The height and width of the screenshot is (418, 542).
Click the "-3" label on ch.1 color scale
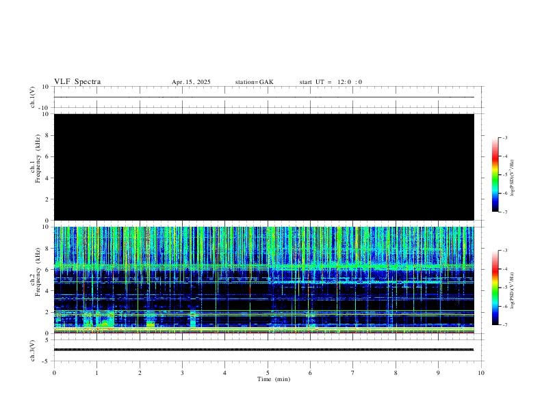[505, 137]
